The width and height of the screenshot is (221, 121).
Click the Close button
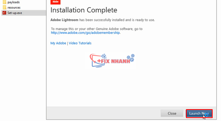172,113
